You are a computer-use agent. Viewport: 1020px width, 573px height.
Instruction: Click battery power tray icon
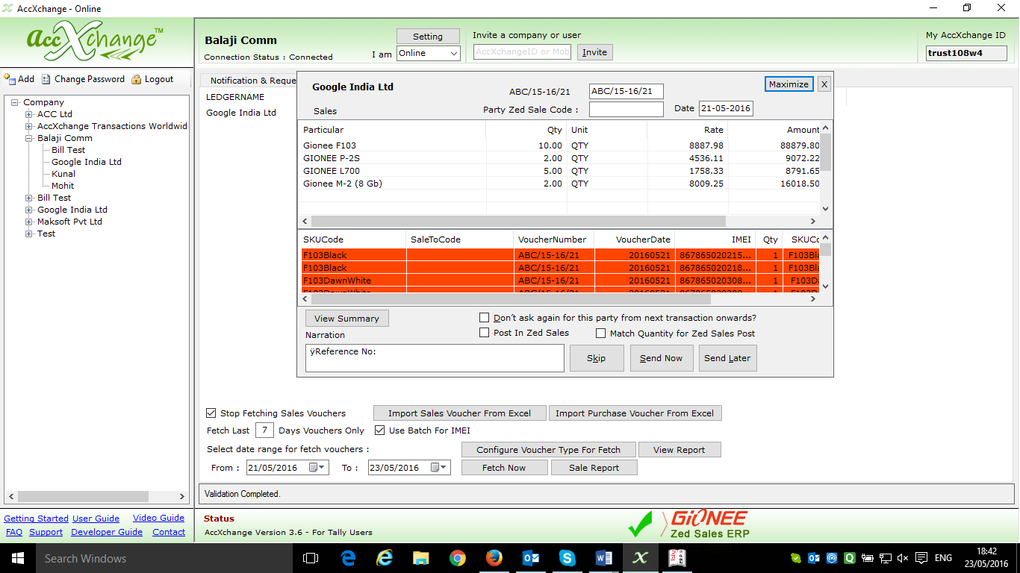tap(868, 558)
